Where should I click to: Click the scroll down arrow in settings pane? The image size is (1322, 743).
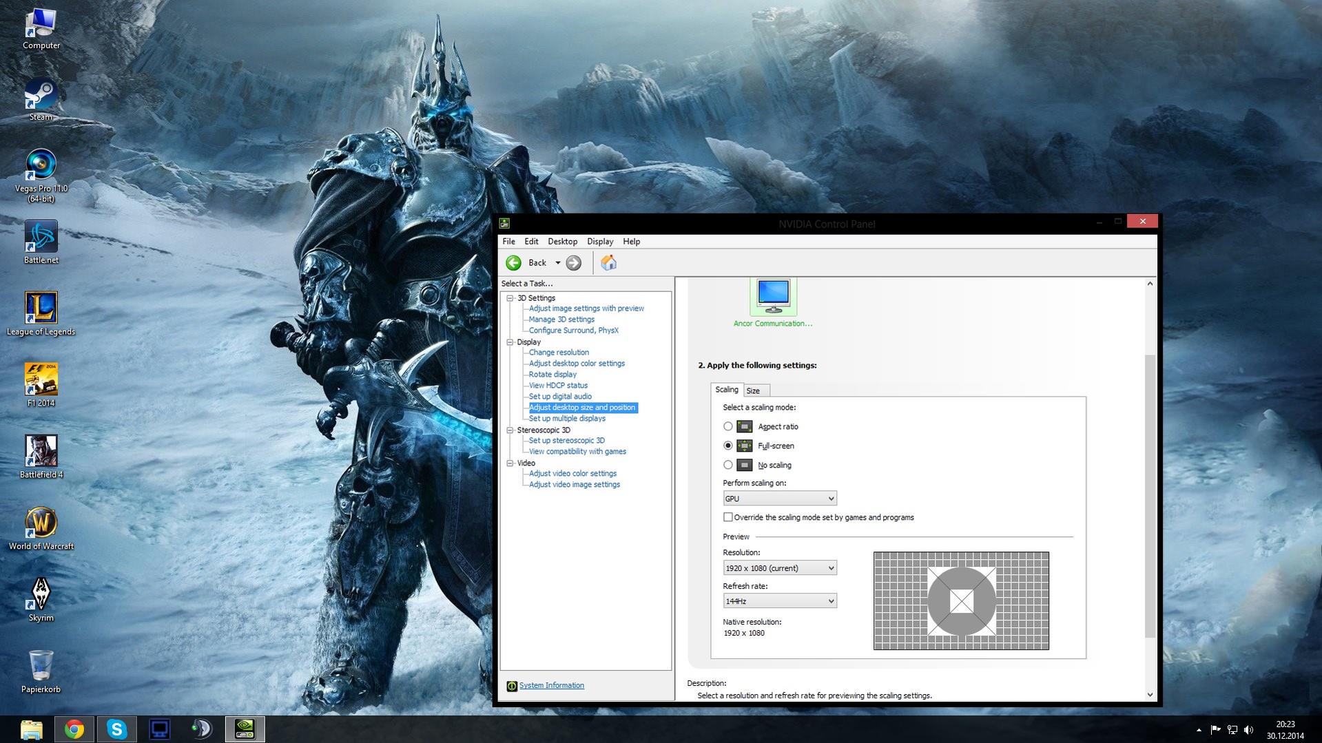1150,695
